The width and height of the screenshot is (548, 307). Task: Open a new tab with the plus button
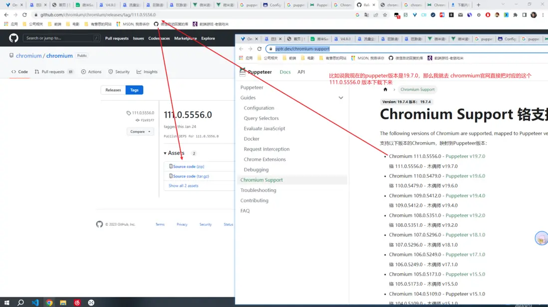(x=479, y=5)
